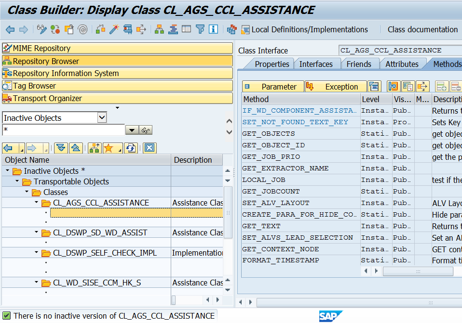The width and height of the screenshot is (462, 323).
Task: Open Local Definitions/Implementations
Action: tap(305, 29)
